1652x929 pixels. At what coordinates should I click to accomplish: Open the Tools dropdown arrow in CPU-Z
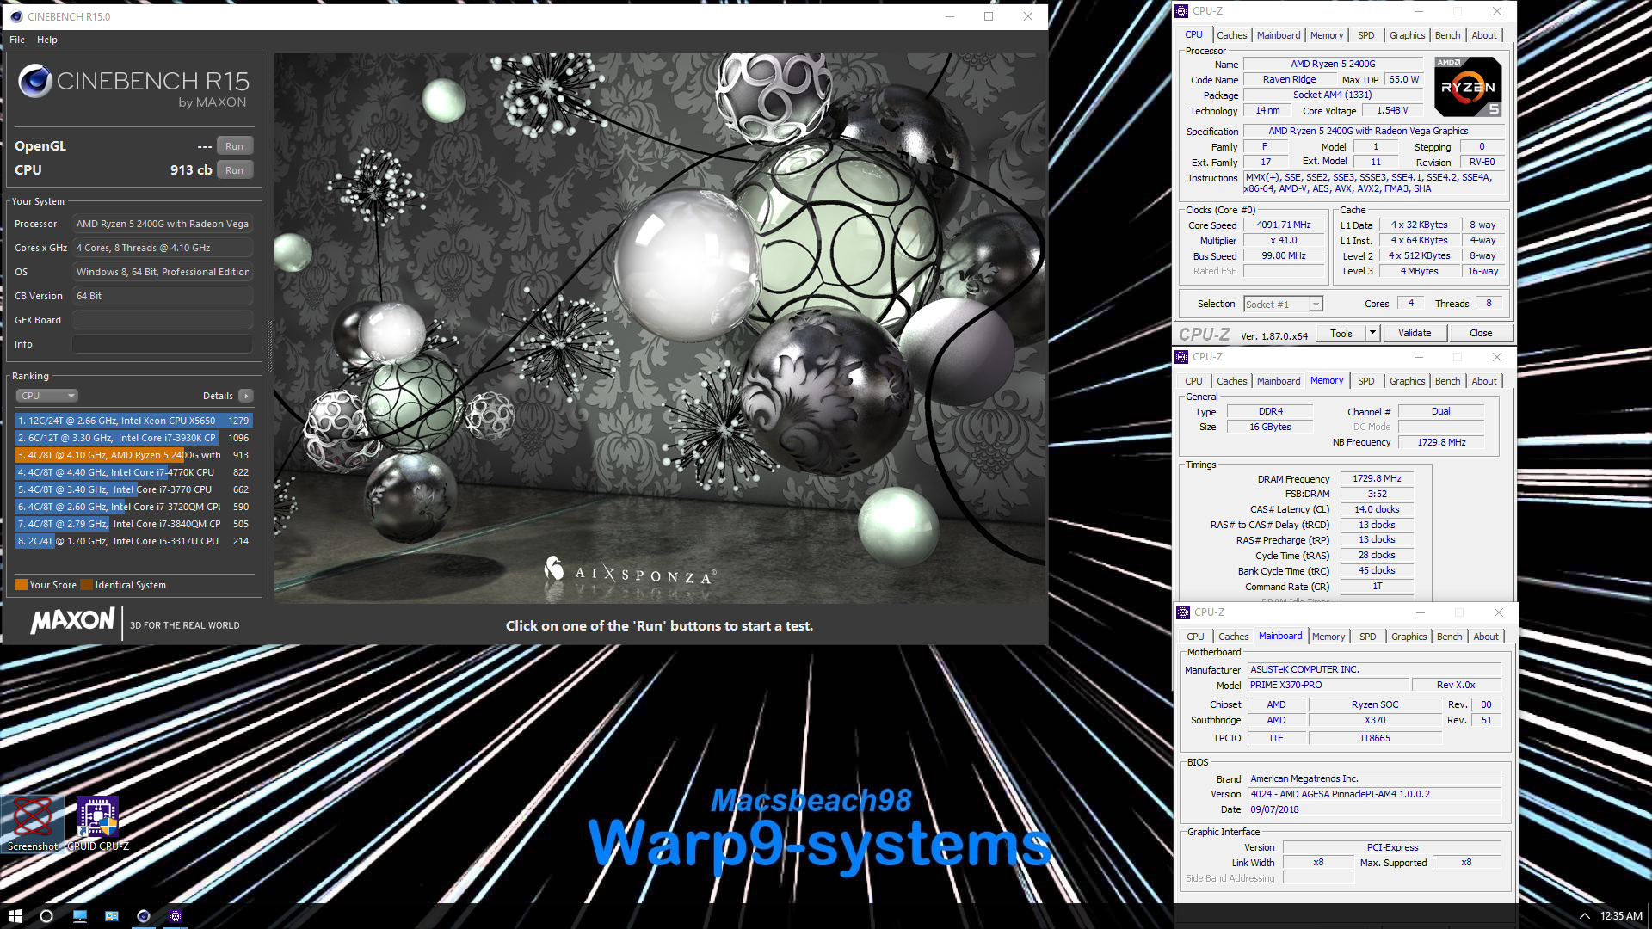click(1372, 333)
